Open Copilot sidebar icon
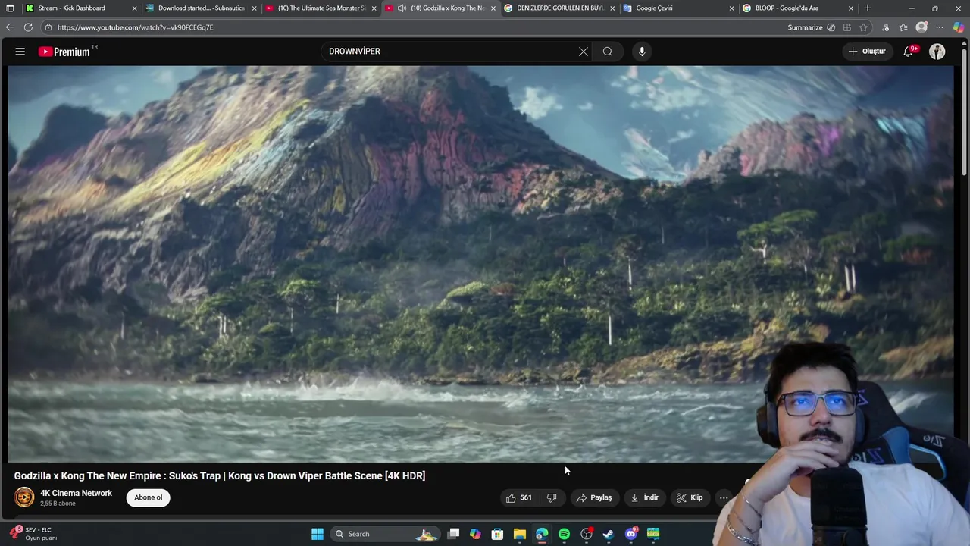 pos(959,27)
